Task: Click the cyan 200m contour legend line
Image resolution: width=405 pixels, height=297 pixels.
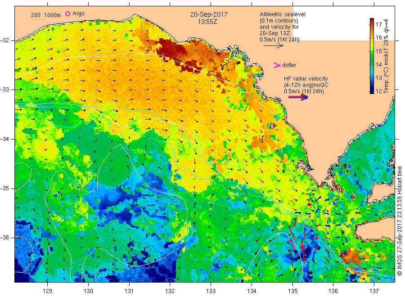Action: (37, 19)
